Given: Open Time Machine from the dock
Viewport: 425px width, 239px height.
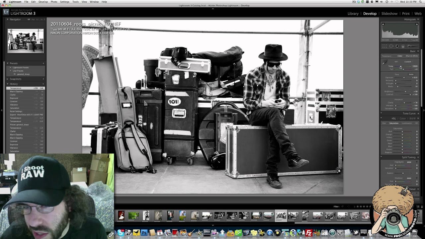Looking at the screenshot, I should tap(332, 233).
